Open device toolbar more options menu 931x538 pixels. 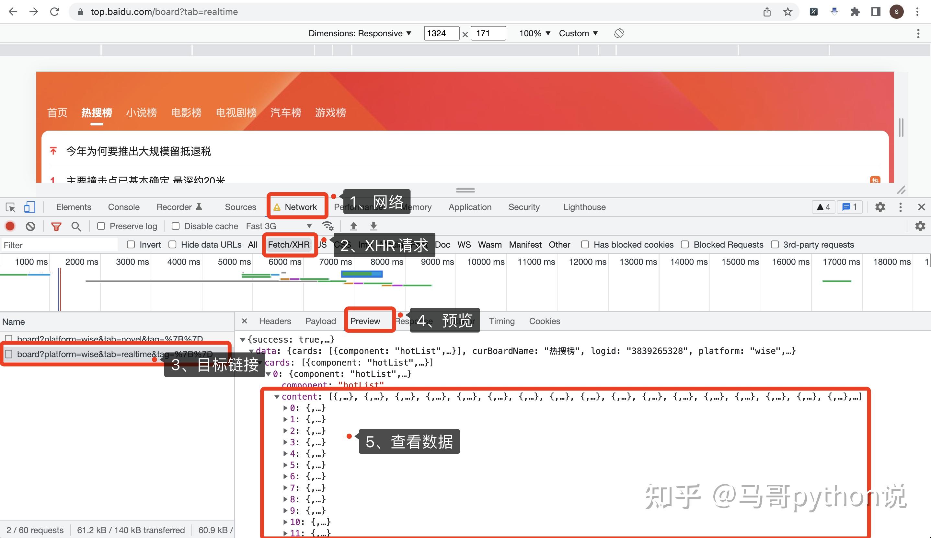(x=918, y=34)
